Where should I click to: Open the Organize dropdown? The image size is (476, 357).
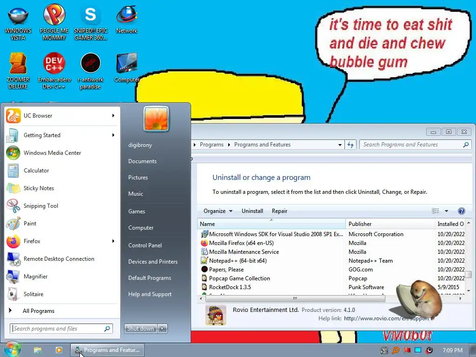(x=218, y=211)
